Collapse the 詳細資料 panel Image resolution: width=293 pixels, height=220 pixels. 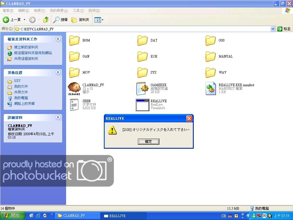(x=58, y=117)
